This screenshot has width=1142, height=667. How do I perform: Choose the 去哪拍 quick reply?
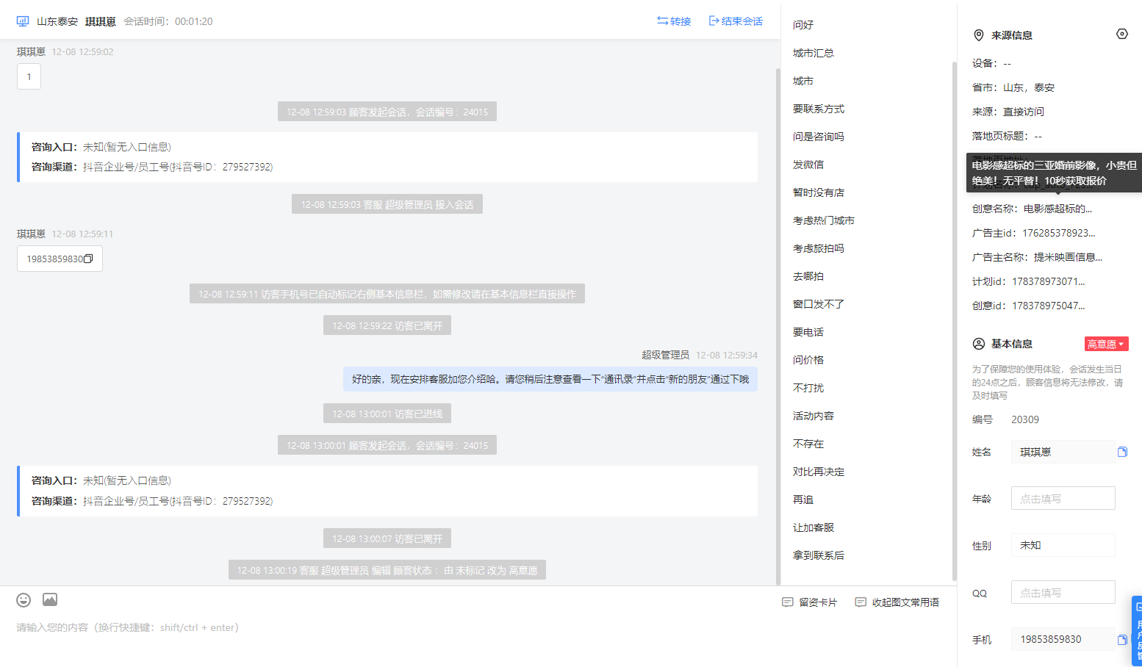tap(808, 276)
